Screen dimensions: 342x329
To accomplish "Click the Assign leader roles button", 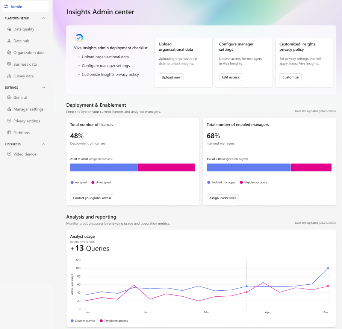I will pos(222,198).
